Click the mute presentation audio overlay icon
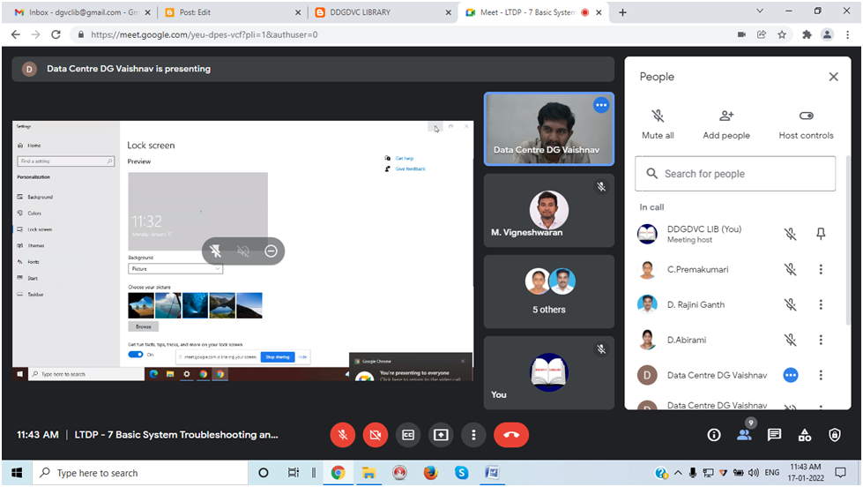Viewport: 863px width, 487px height. coord(243,251)
